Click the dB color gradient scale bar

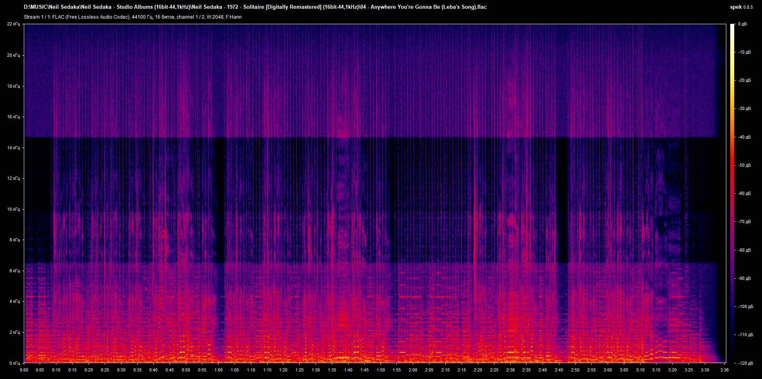tap(732, 193)
